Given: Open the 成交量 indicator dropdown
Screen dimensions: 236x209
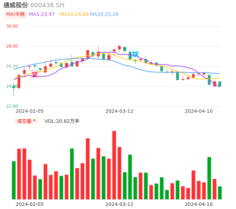Looking at the screenshot, I should click(x=26, y=121).
